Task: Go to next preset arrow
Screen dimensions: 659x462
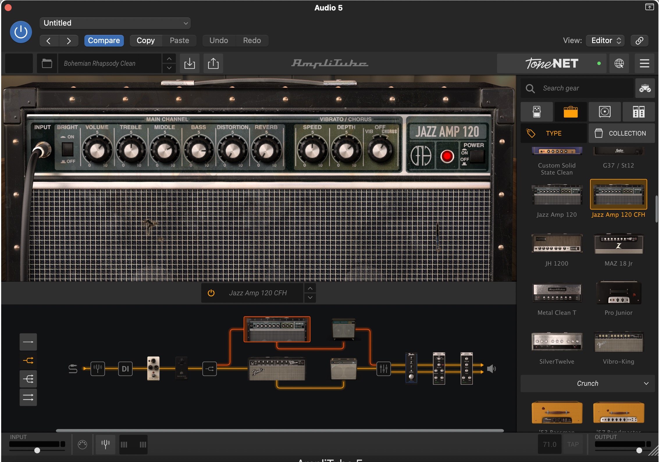Action: coord(69,41)
